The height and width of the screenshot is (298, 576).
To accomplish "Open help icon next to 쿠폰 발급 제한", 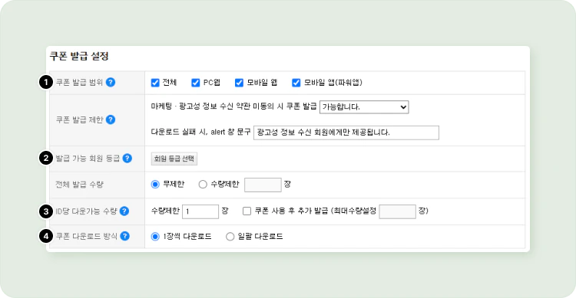I will (x=111, y=120).
